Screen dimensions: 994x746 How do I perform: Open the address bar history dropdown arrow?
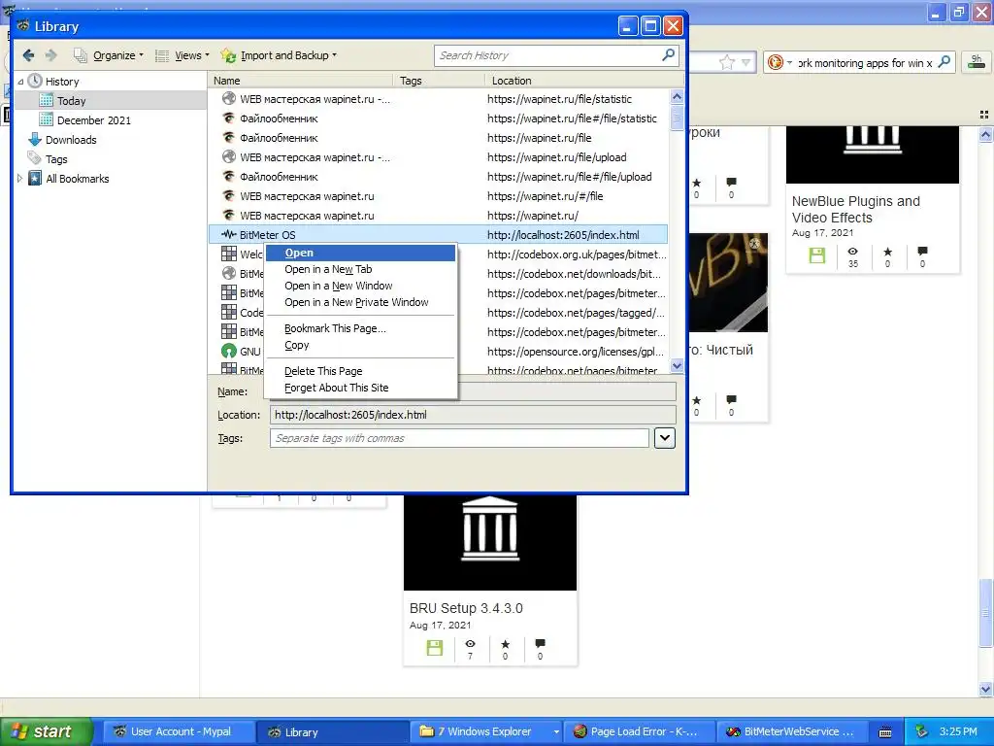coord(745,62)
